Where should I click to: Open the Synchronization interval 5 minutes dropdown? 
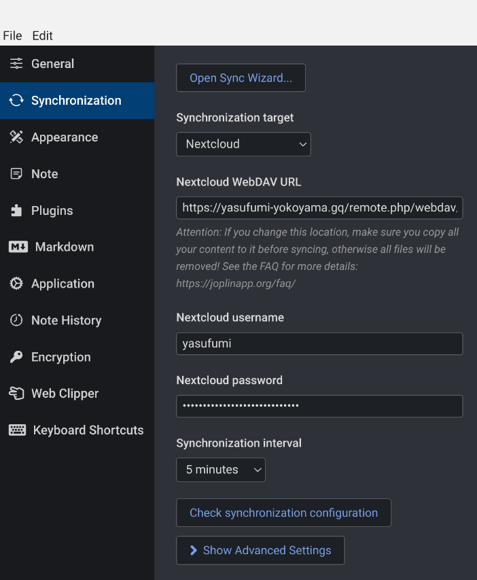pos(221,470)
